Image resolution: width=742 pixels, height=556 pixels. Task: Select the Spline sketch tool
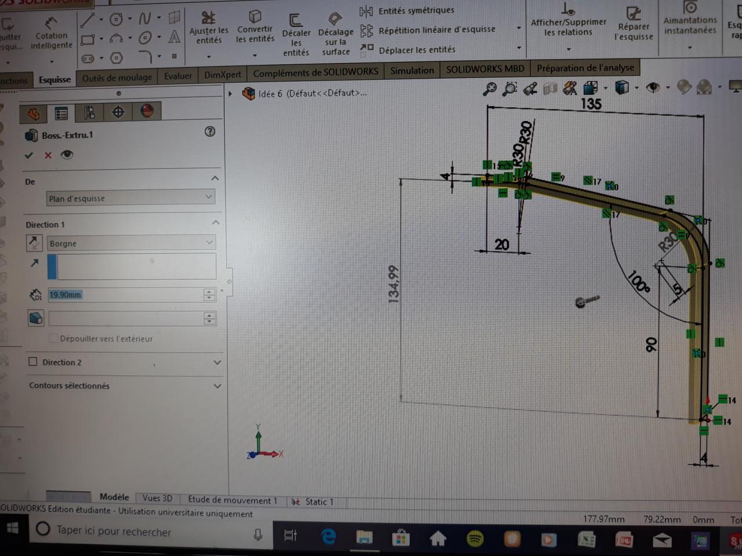coord(145,19)
